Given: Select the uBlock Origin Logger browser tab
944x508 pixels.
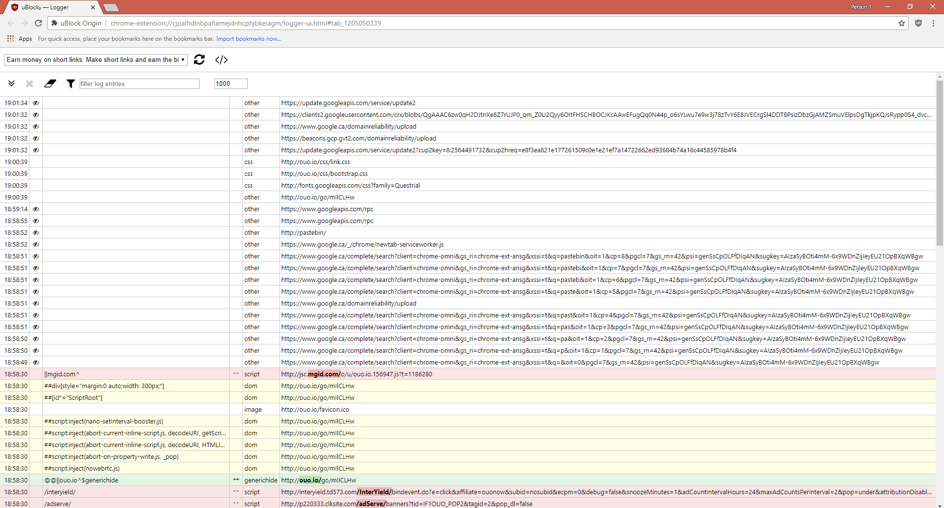Looking at the screenshot, I should pyautogui.click(x=49, y=7).
